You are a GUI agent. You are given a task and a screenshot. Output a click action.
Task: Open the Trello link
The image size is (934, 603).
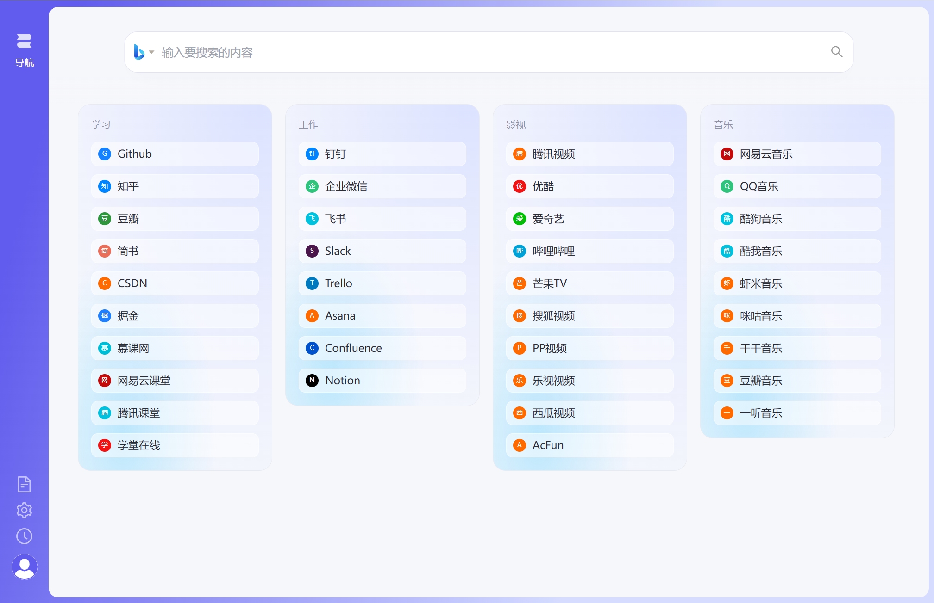click(x=382, y=283)
